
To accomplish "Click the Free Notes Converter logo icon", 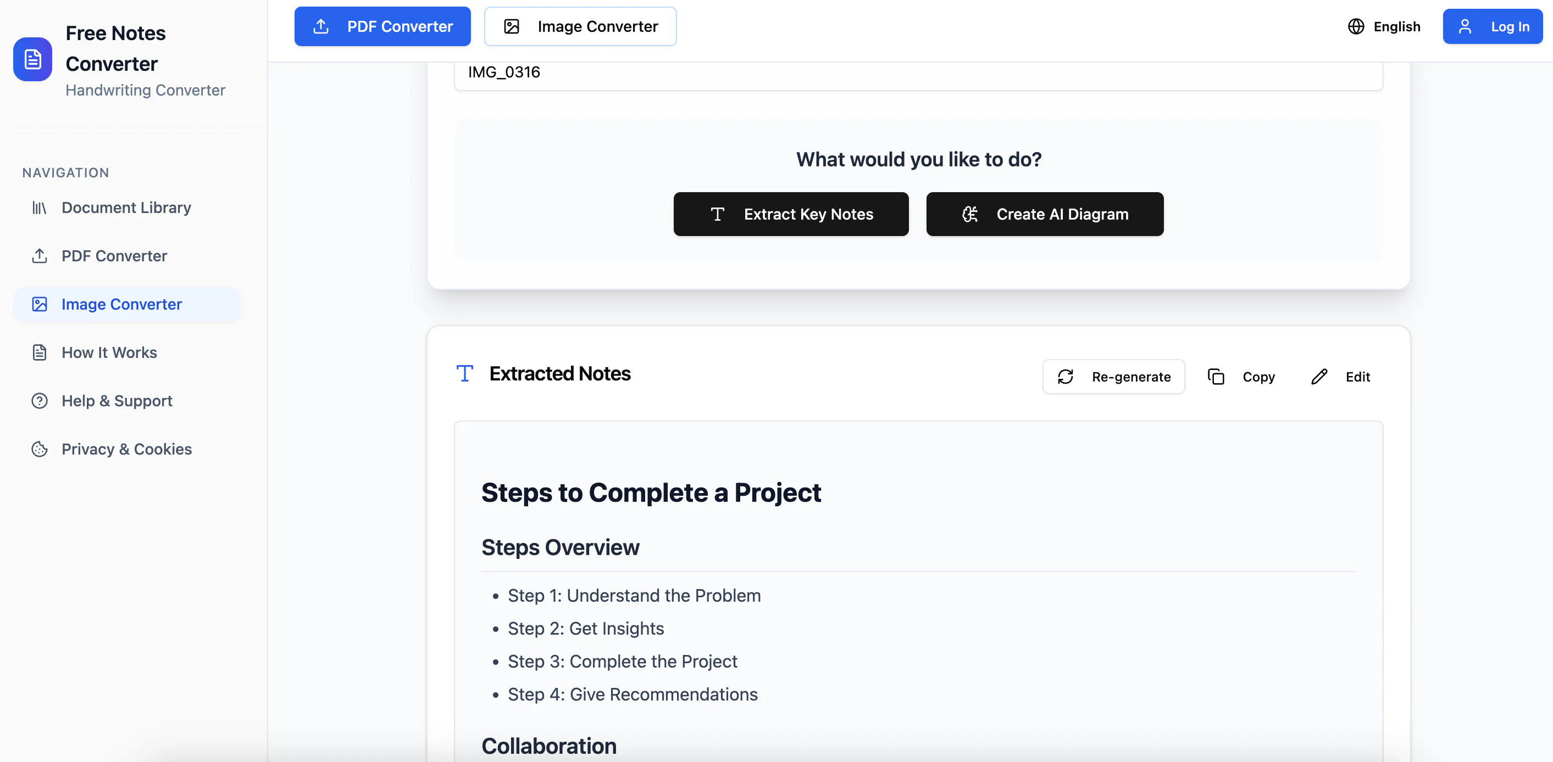I will [x=32, y=59].
